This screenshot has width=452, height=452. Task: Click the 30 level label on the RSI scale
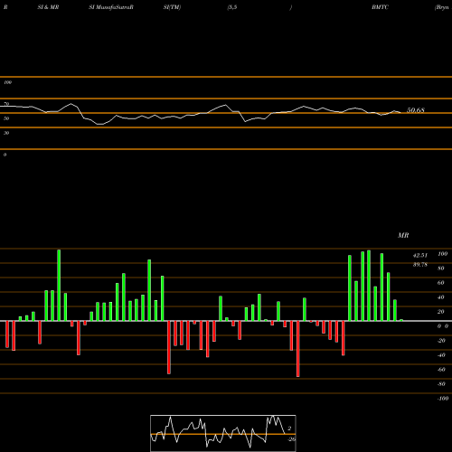[x=6, y=133]
